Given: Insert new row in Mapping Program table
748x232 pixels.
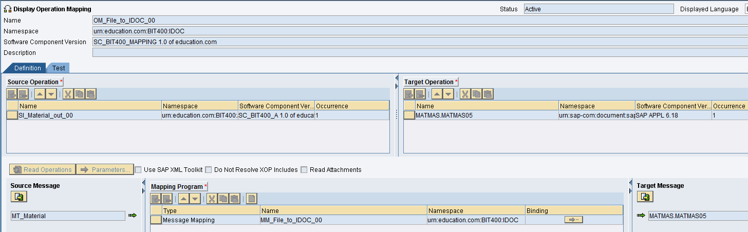Looking at the screenshot, I should (x=156, y=199).
